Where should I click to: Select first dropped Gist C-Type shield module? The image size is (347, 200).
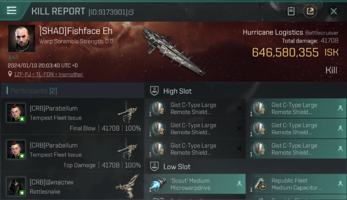(x=297, y=108)
